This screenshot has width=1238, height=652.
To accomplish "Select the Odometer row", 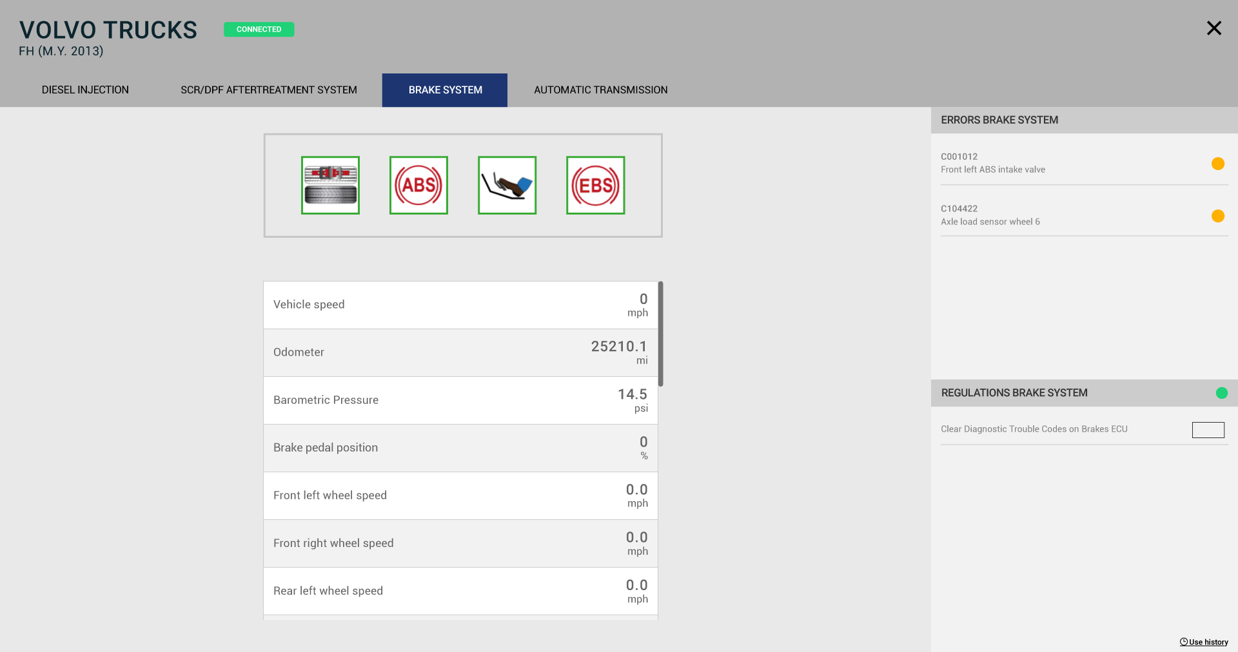I will (460, 353).
